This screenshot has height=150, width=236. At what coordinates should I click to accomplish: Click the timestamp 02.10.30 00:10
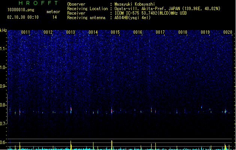23,17
